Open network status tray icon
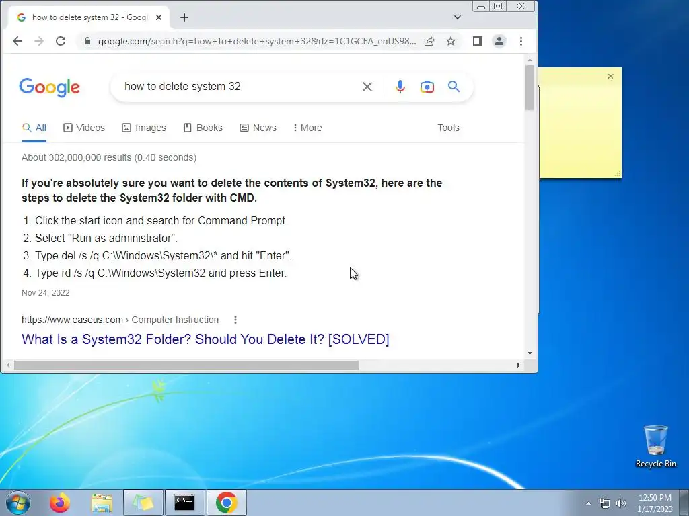Image resolution: width=689 pixels, height=516 pixels. (605, 503)
